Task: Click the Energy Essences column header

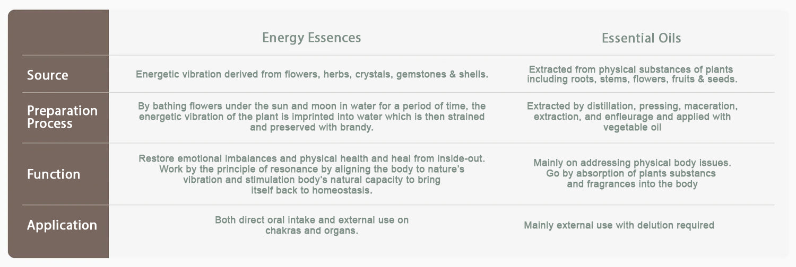Action: tap(312, 38)
